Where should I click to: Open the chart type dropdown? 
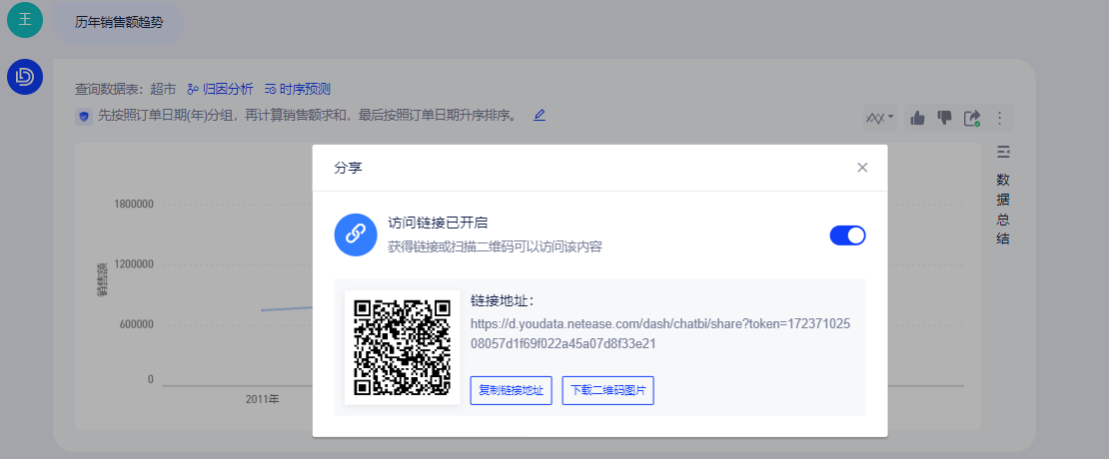click(879, 118)
